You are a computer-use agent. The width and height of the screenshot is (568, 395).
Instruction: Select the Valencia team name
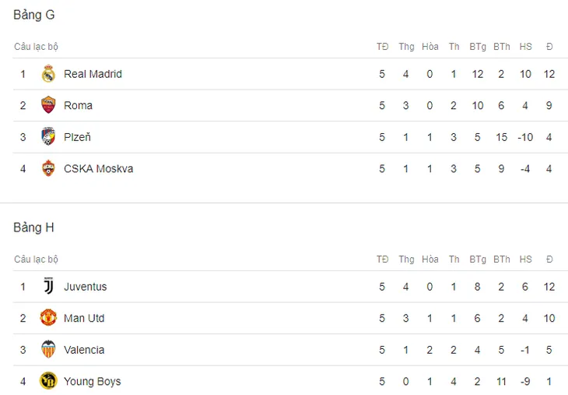click(84, 350)
